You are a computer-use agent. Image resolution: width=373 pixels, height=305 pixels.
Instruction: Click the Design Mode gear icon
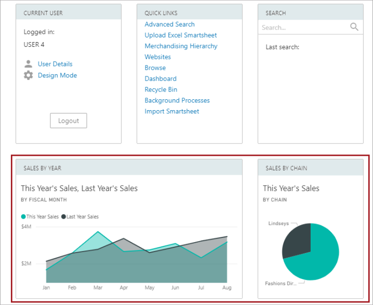tap(28, 75)
